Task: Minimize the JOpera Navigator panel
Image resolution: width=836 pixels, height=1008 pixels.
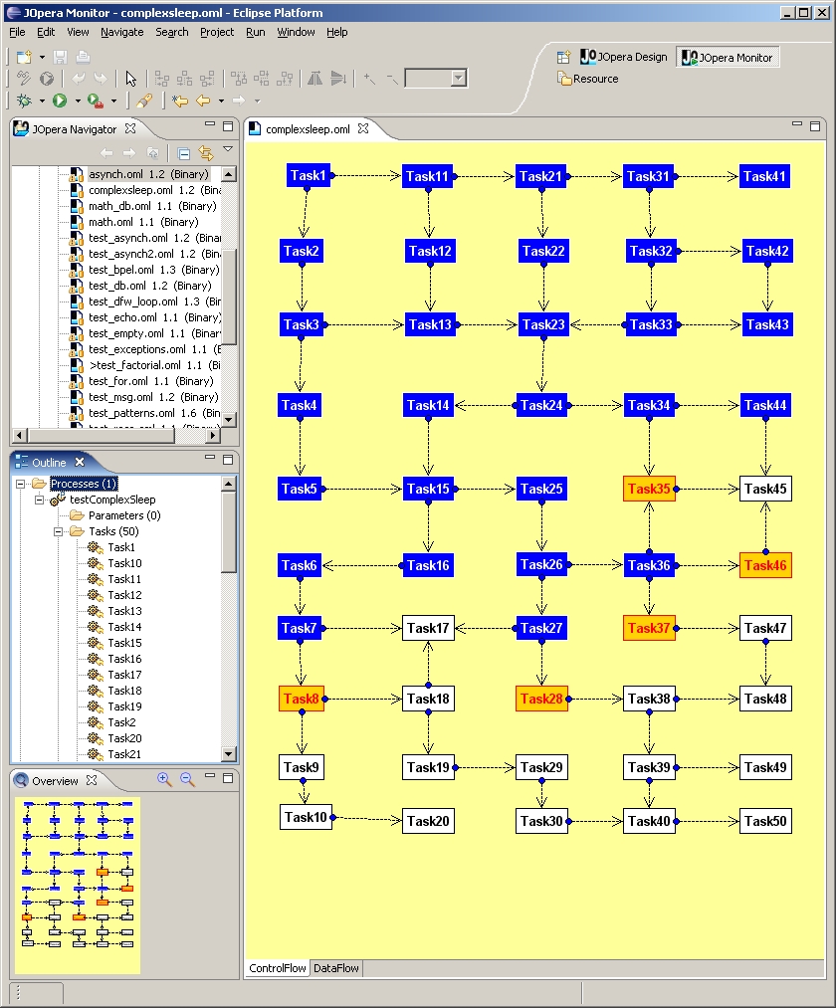Action: coord(210,125)
